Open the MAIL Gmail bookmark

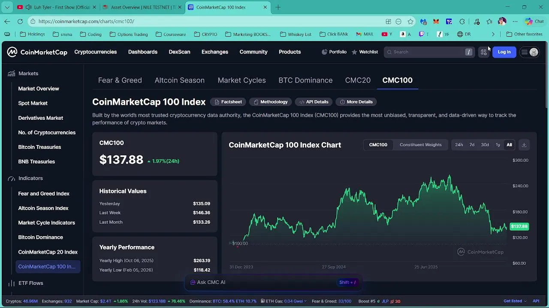[365, 34]
